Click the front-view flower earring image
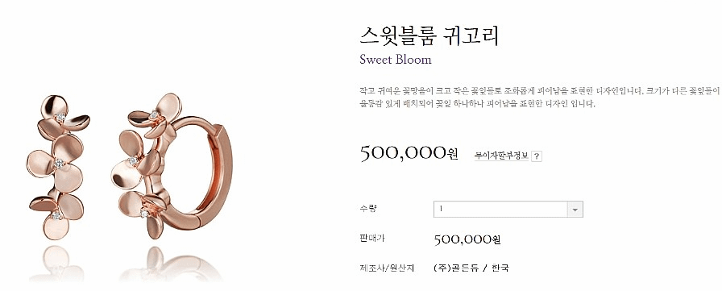This screenshot has height=291, width=722. (x=57, y=168)
